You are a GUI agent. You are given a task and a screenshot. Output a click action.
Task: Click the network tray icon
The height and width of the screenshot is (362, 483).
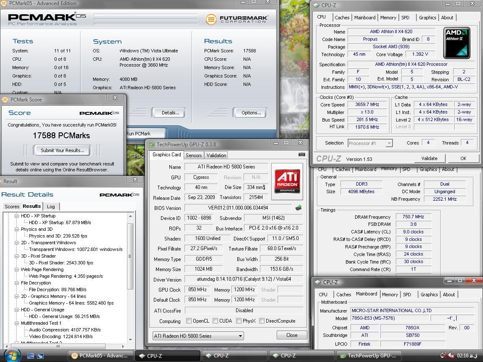click(x=444, y=356)
